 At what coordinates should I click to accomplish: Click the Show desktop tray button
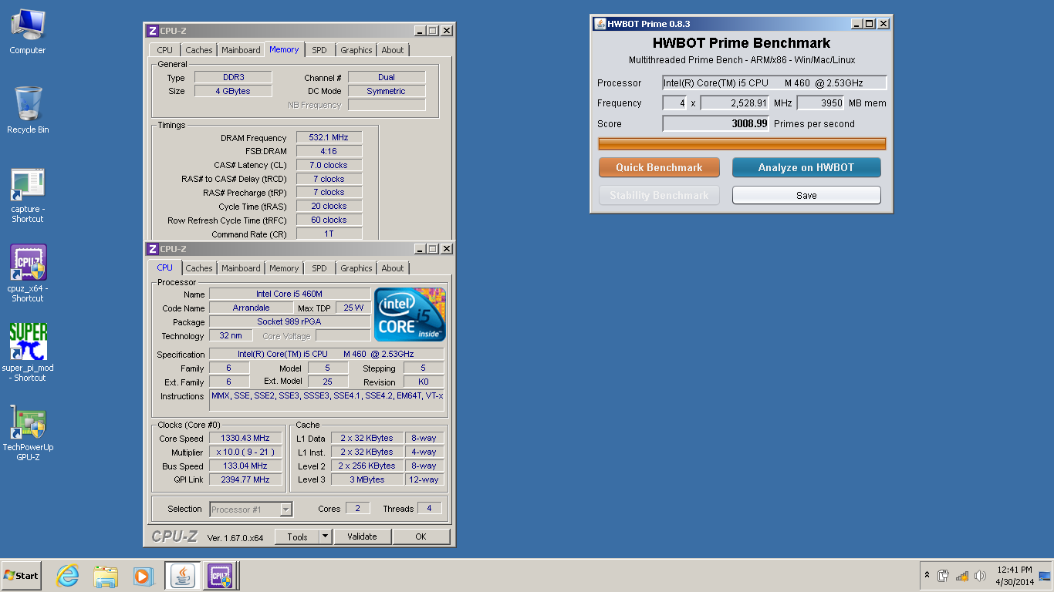[1045, 576]
